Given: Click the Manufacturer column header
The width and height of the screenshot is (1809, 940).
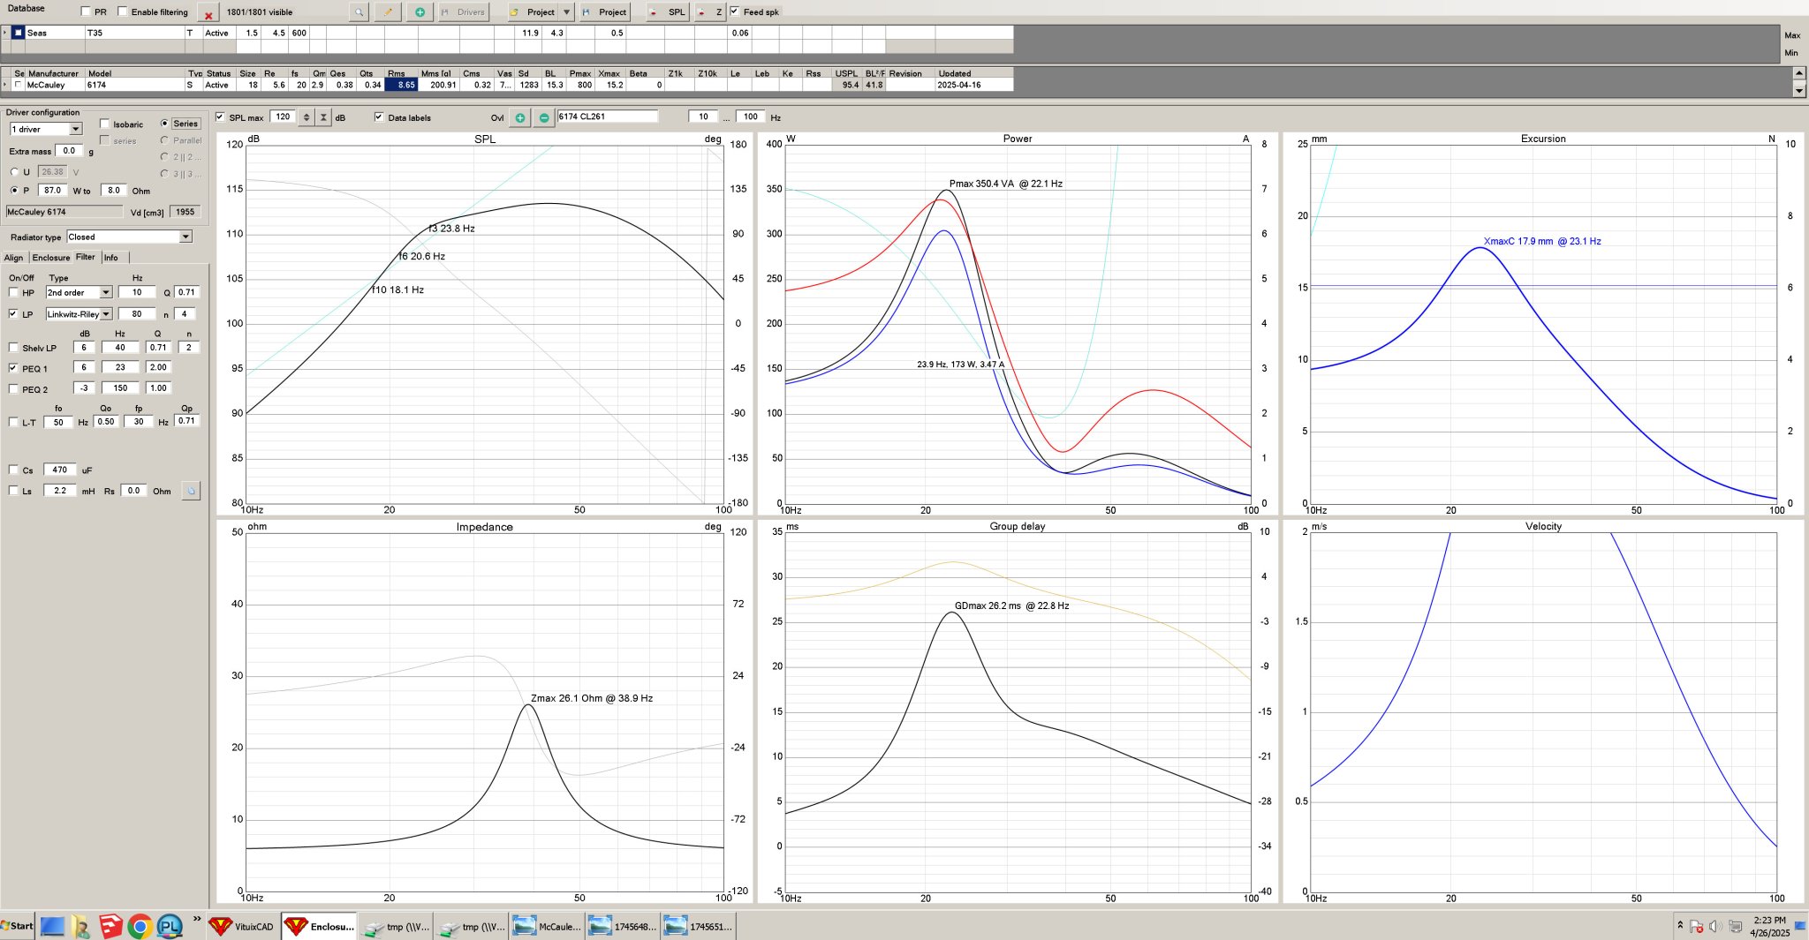Looking at the screenshot, I should click(53, 73).
